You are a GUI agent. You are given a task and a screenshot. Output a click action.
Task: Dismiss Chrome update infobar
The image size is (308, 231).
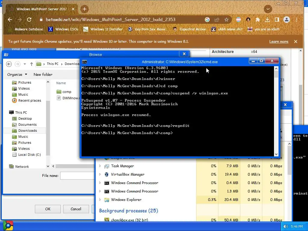coord(295,42)
